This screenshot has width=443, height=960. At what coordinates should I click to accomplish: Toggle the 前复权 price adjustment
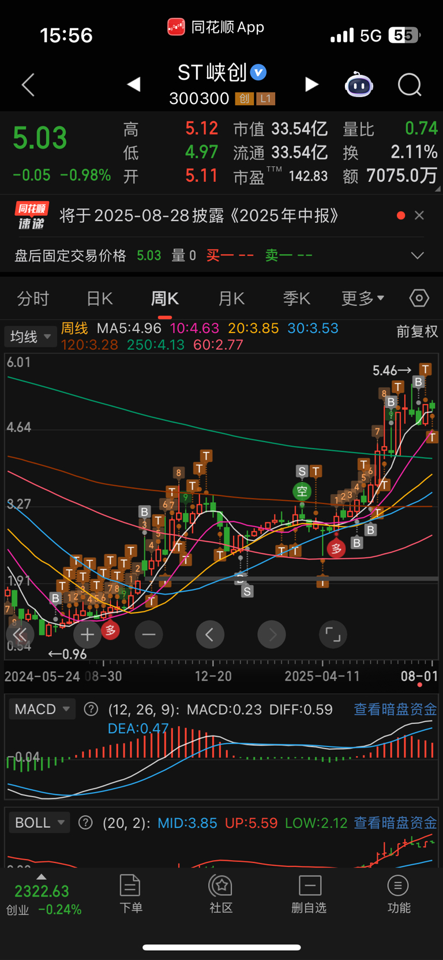417,331
